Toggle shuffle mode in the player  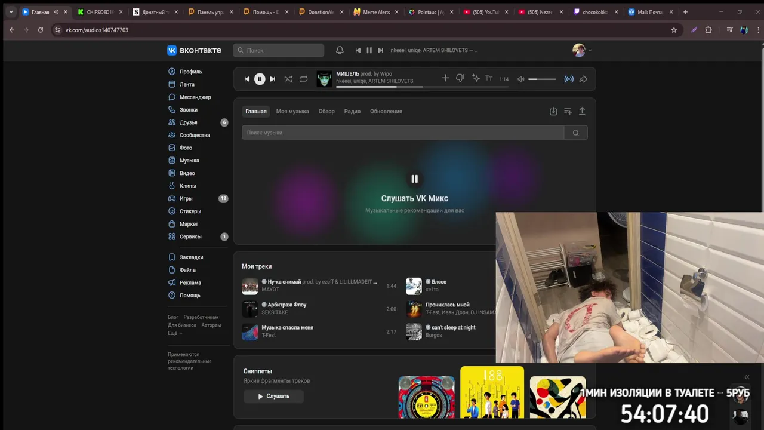tap(288, 79)
